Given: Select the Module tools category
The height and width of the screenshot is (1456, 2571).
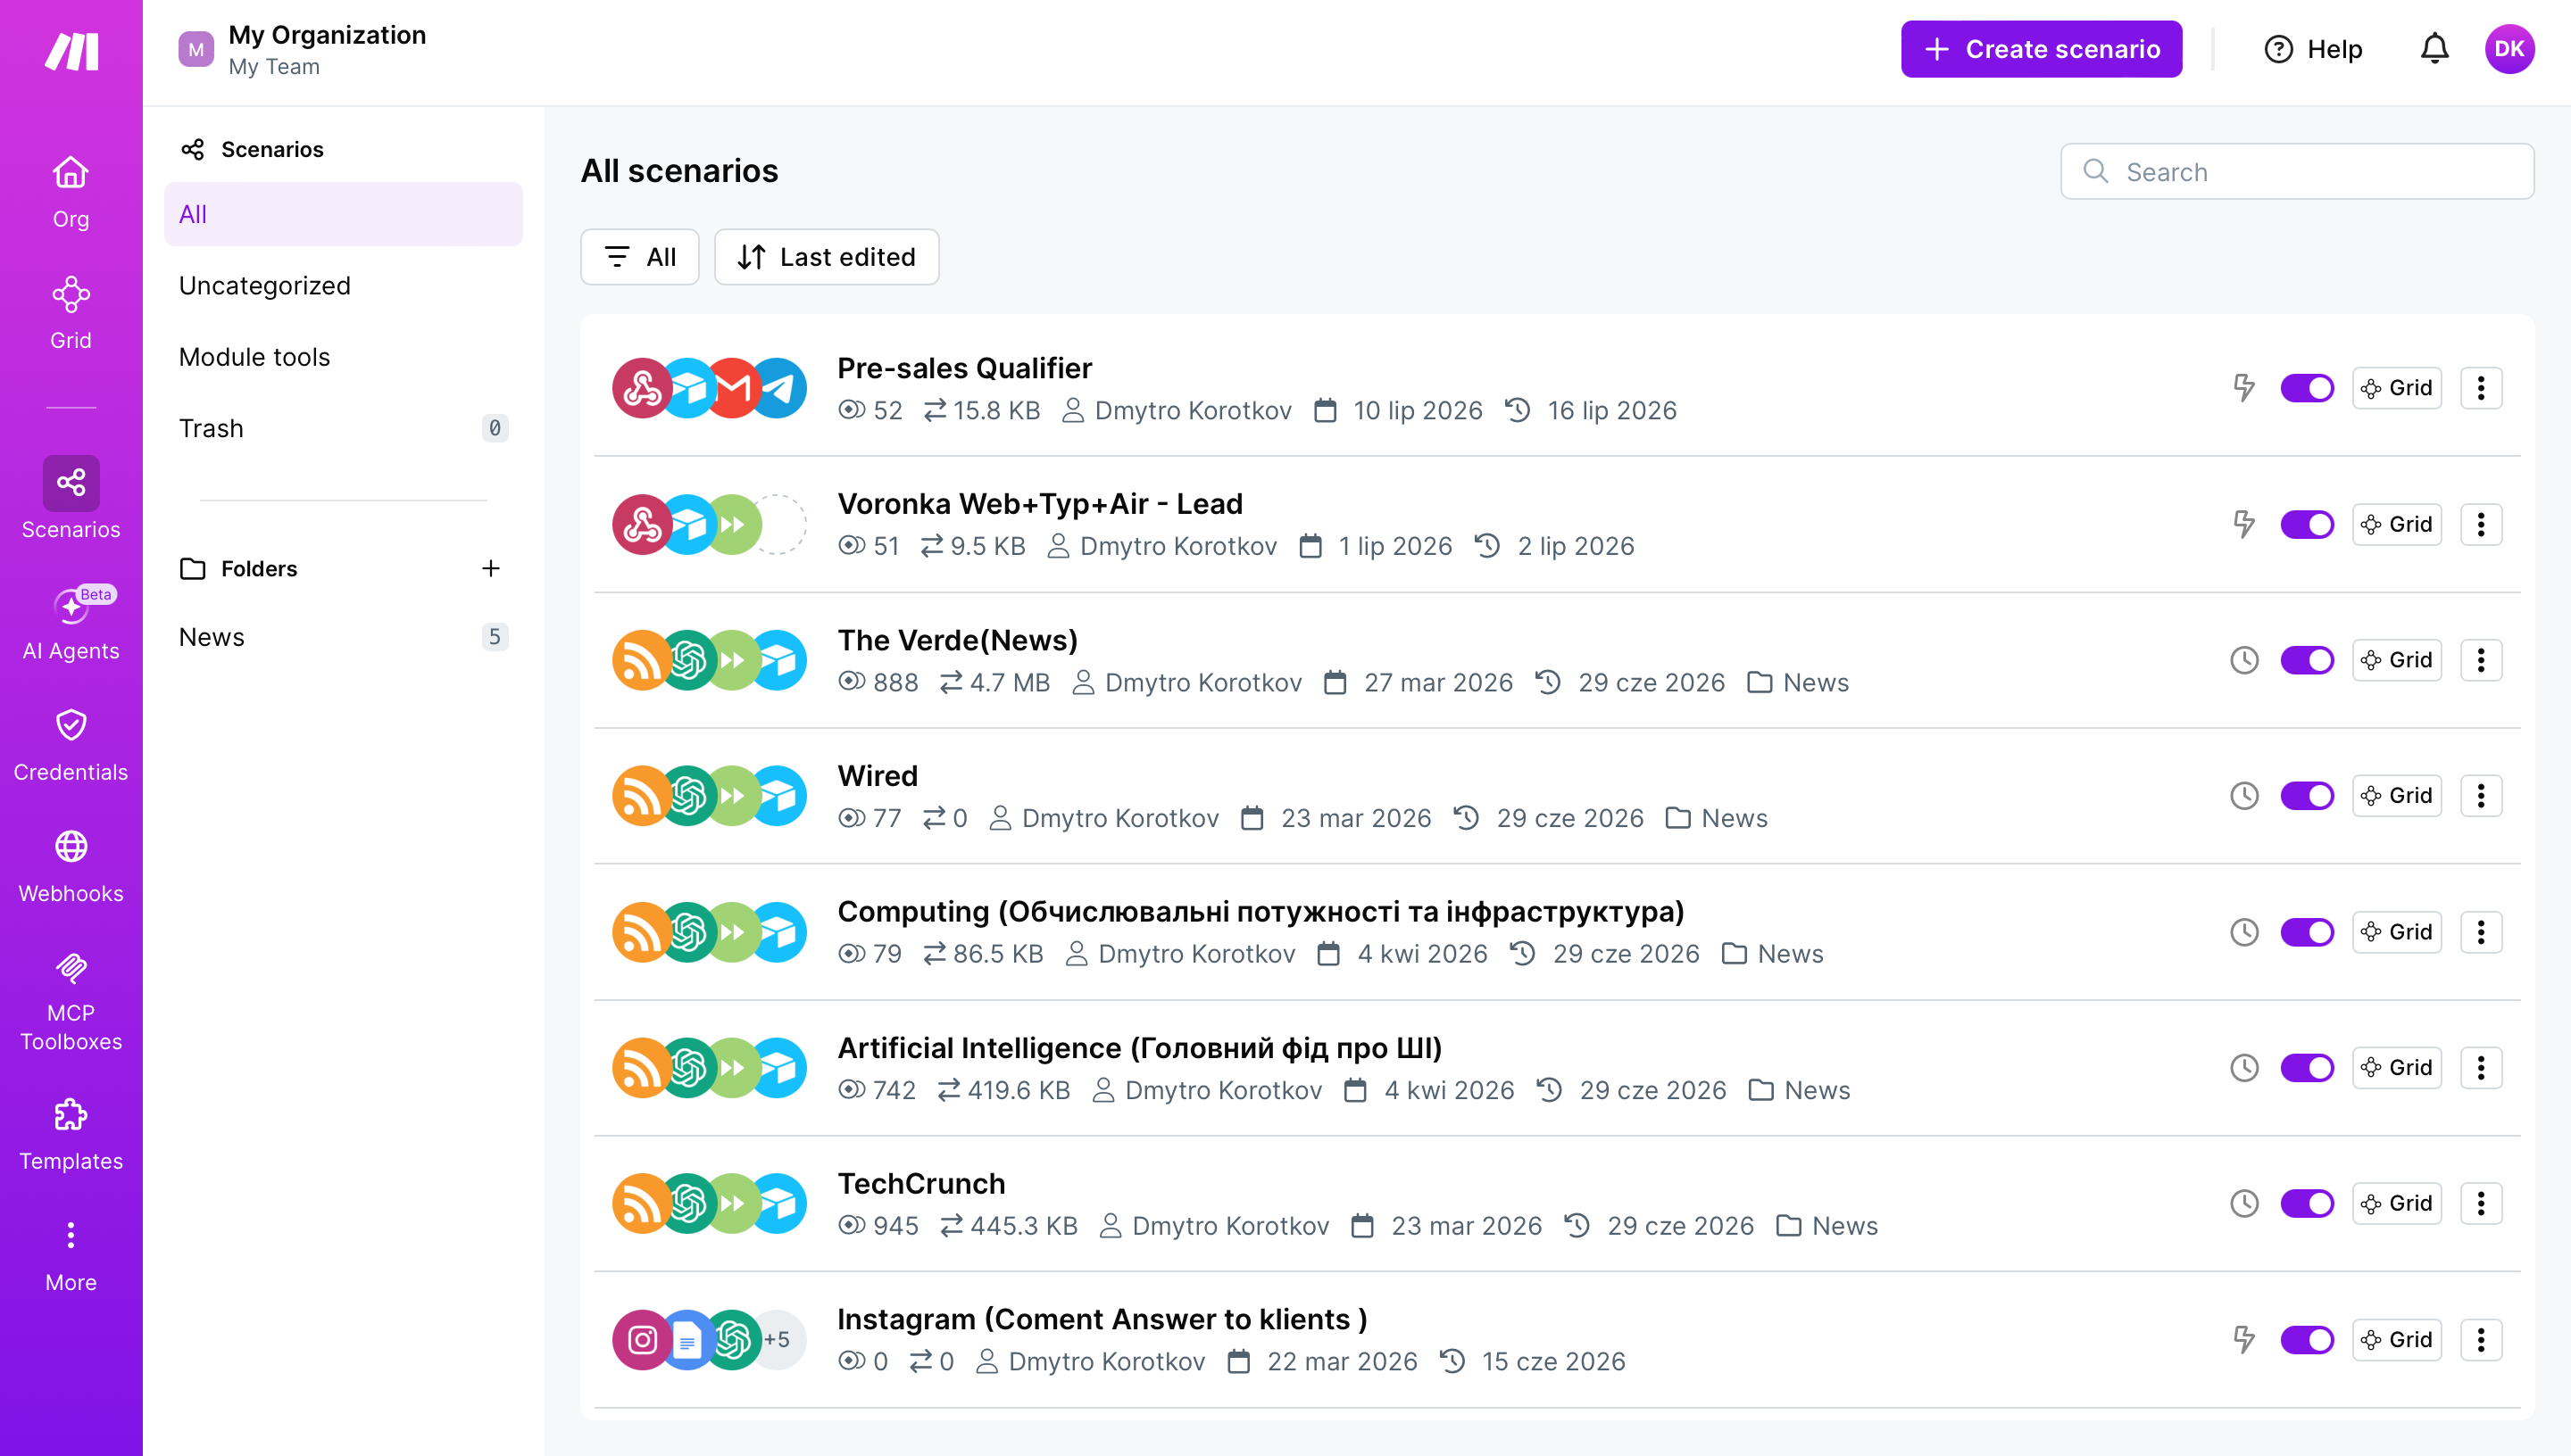Looking at the screenshot, I should point(343,357).
